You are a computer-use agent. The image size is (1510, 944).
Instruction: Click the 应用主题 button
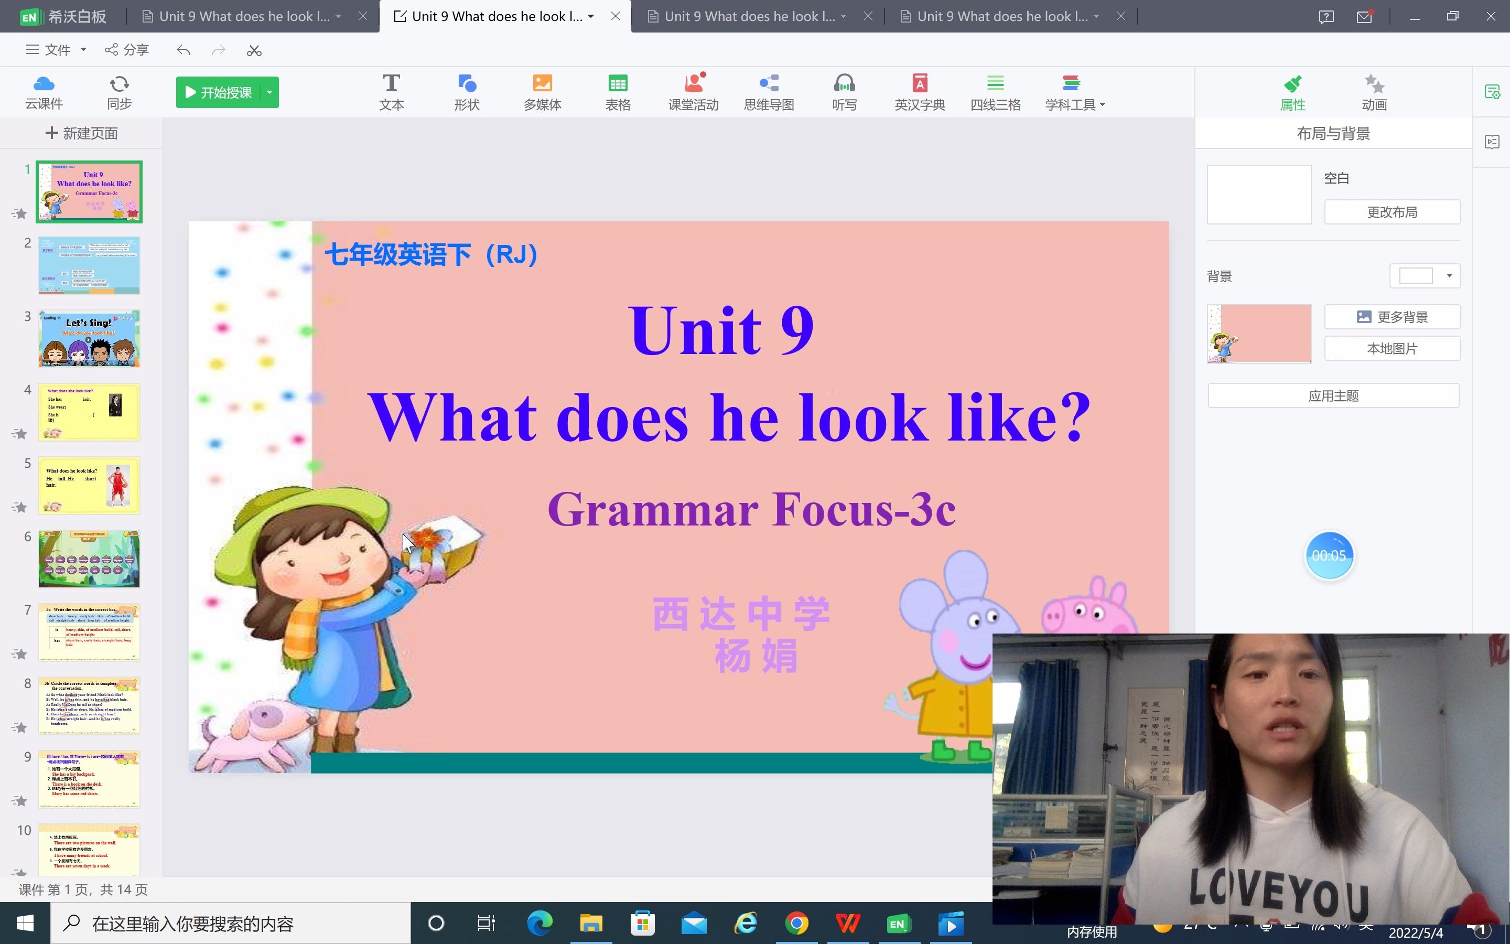(1333, 396)
